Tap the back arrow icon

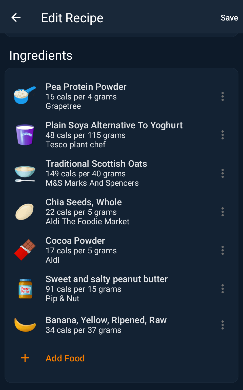coord(16,18)
